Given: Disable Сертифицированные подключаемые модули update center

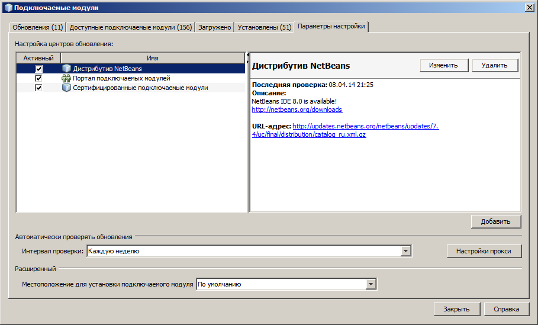Looking at the screenshot, I should (x=38, y=88).
